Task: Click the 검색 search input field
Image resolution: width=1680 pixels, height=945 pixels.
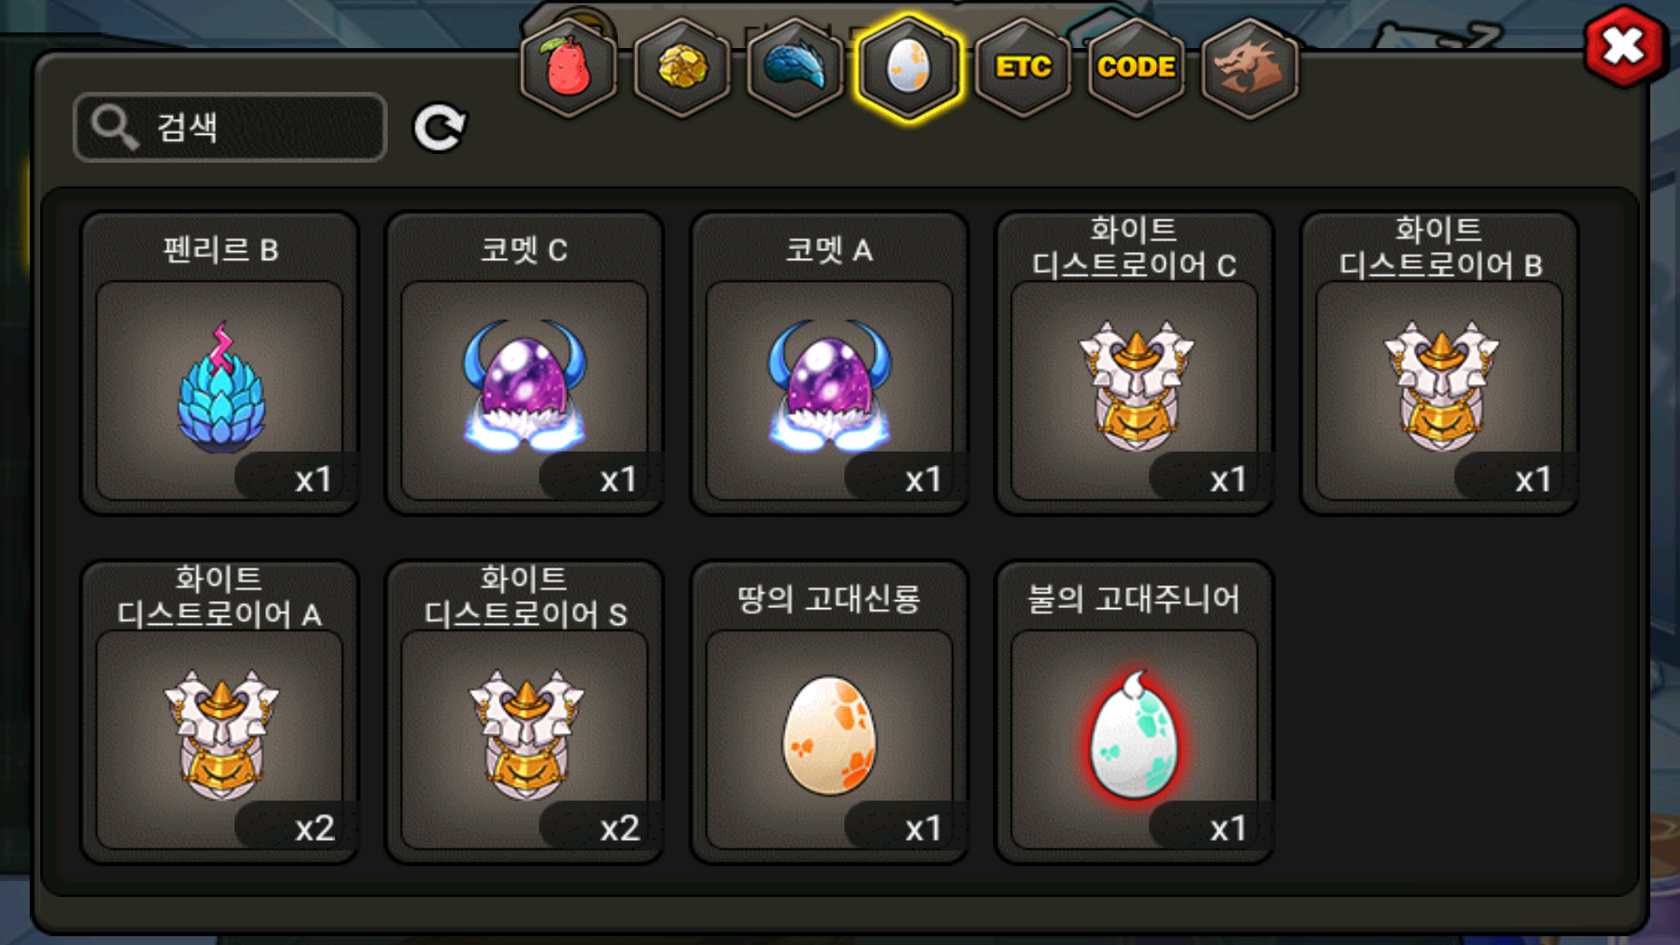Action: click(x=230, y=128)
